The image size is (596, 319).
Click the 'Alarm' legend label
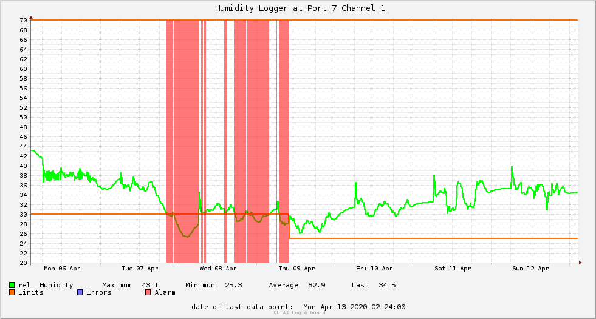(165, 292)
